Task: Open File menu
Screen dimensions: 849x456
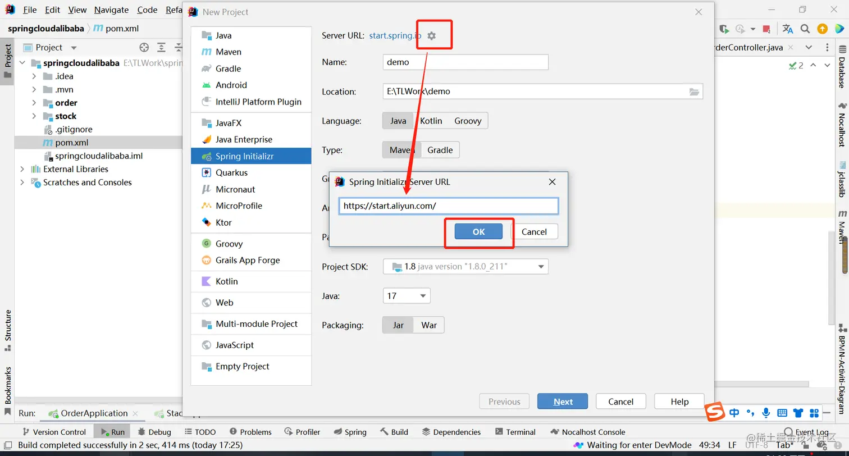Action: (x=30, y=10)
